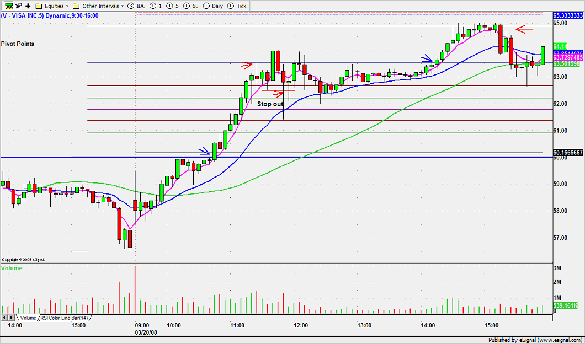Image resolution: width=585 pixels, height=344 pixels.
Task: Click the 65.3333333 pivot price label
Action: (x=567, y=15)
